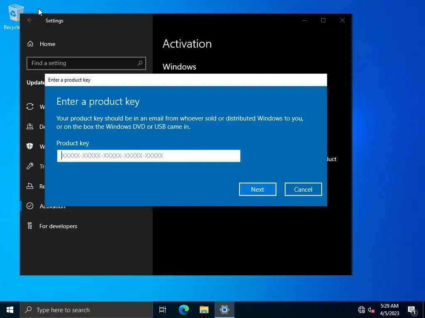The width and height of the screenshot is (425, 318).
Task: Cancel the product key dialog
Action: (x=303, y=189)
